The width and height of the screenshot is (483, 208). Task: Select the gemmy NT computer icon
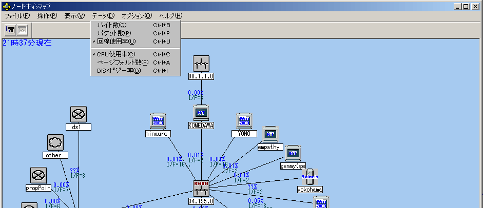point(293,153)
